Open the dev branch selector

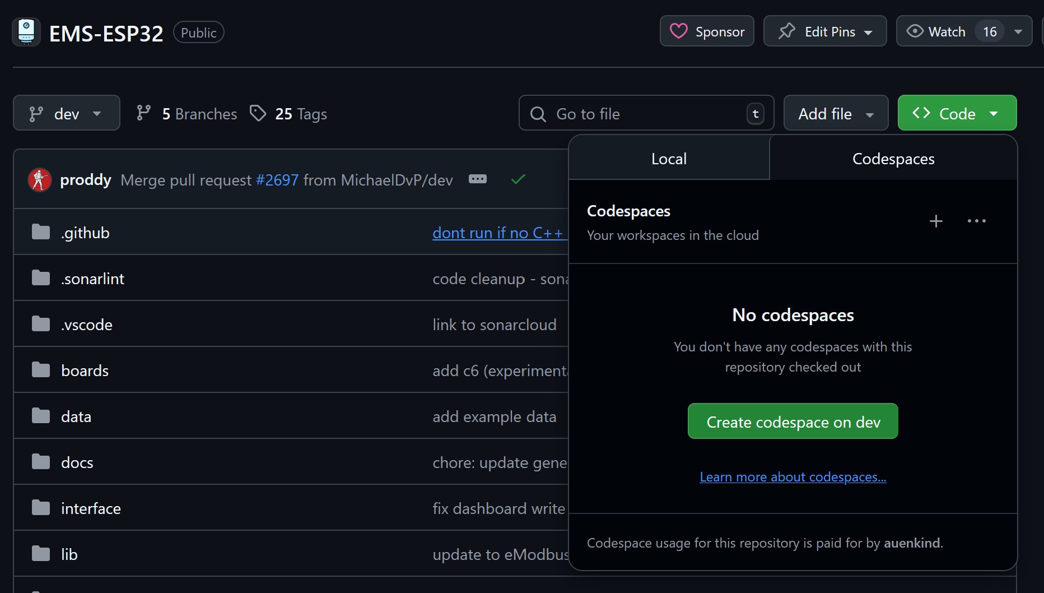pos(66,113)
